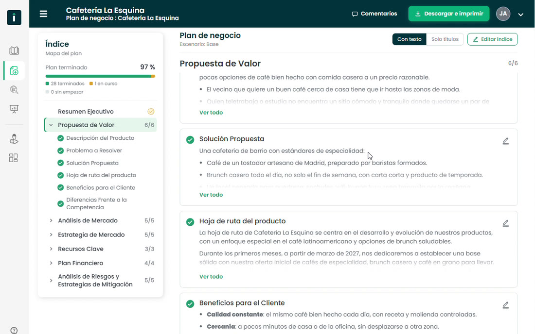The image size is (535, 334).
Task: Click the 'Mapa del plan' subtitle
Action: coord(63,53)
